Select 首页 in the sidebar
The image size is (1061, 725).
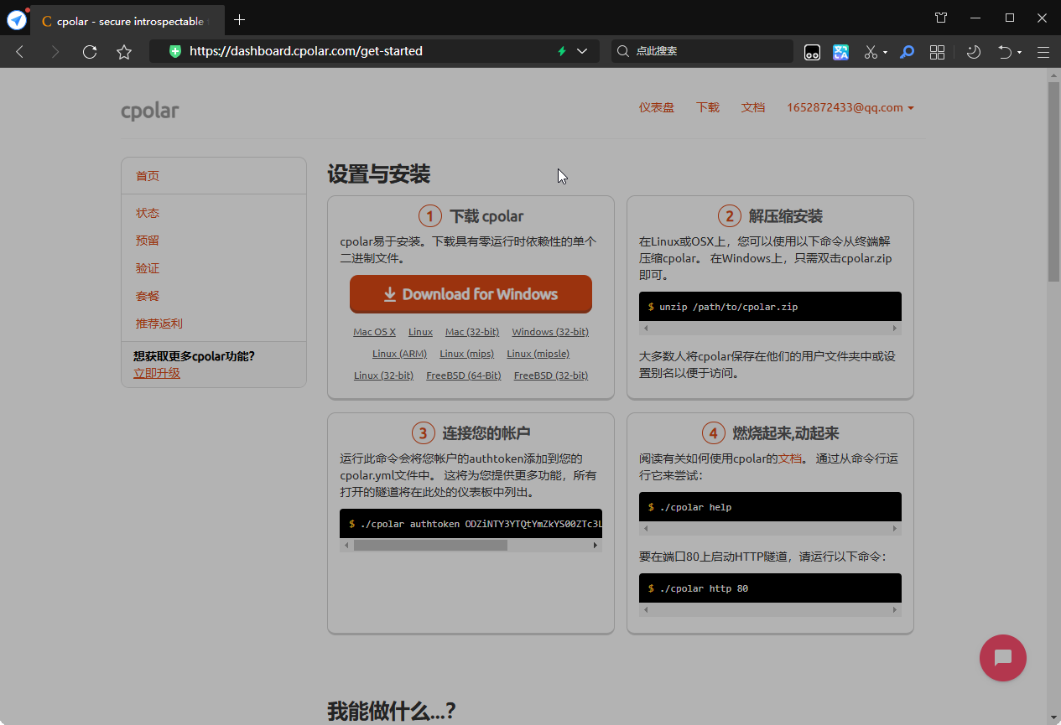pos(148,176)
